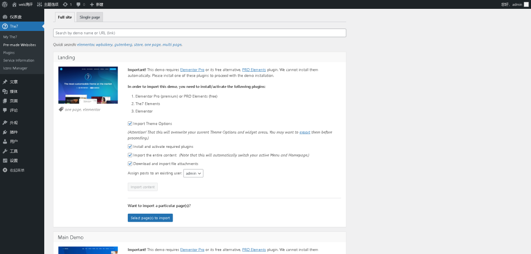Open Elementor Pro link in Main Demo section
531x254 pixels.
(x=192, y=250)
